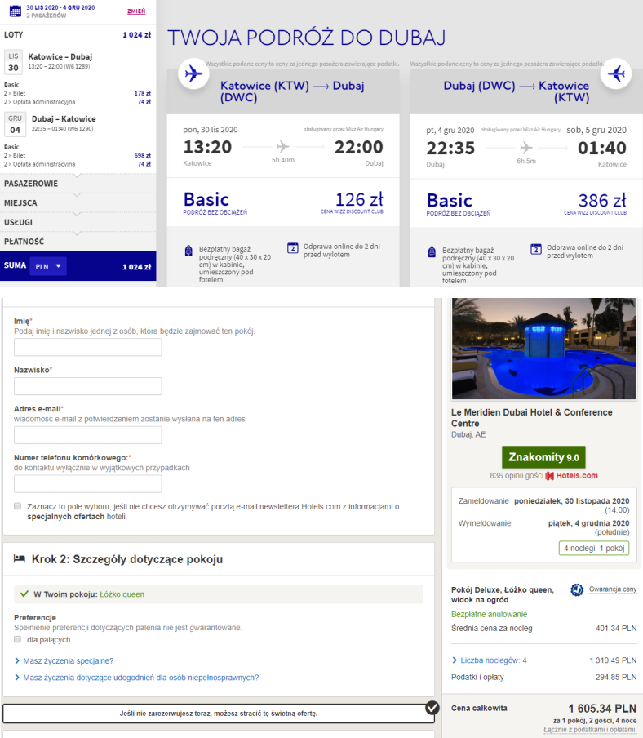Click the Bezpłatne anulowanie text
Viewport: 643px width, 738px height.
490,614
